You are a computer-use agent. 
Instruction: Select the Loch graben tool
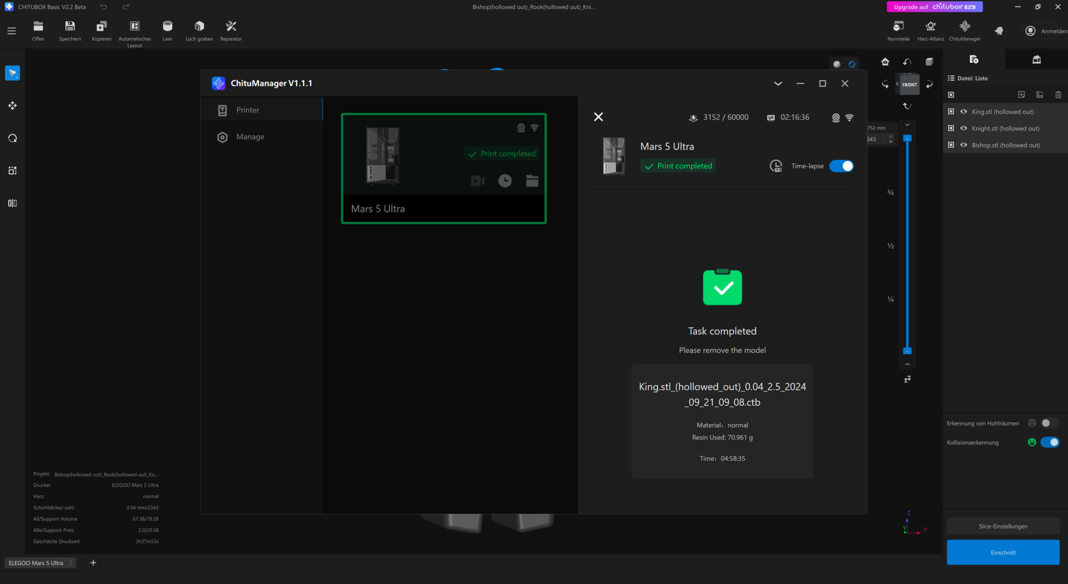pos(199,31)
